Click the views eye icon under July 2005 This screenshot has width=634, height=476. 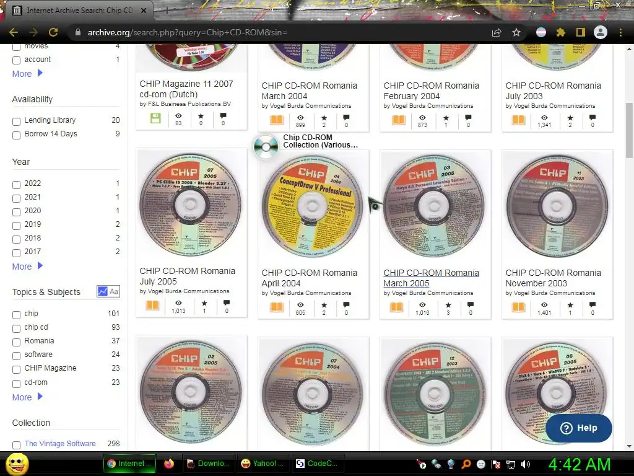click(178, 302)
